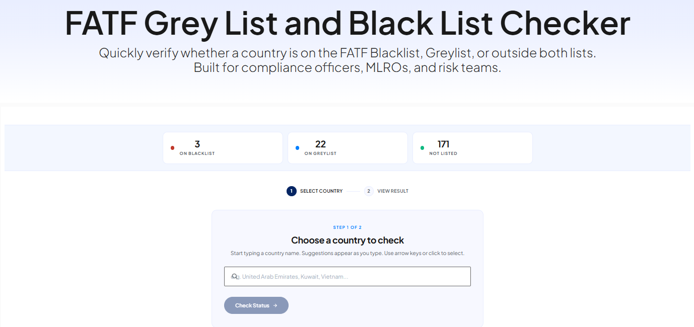
Task: Click the blue dot on Greylist card
Action: pyautogui.click(x=297, y=148)
